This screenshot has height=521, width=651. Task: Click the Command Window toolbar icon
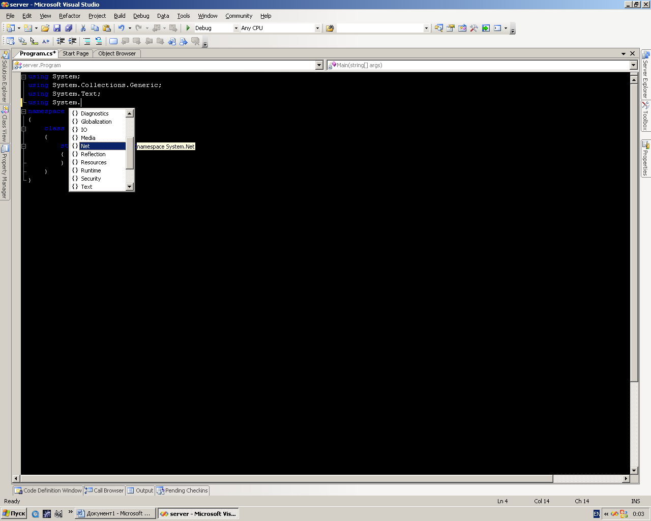click(x=497, y=28)
